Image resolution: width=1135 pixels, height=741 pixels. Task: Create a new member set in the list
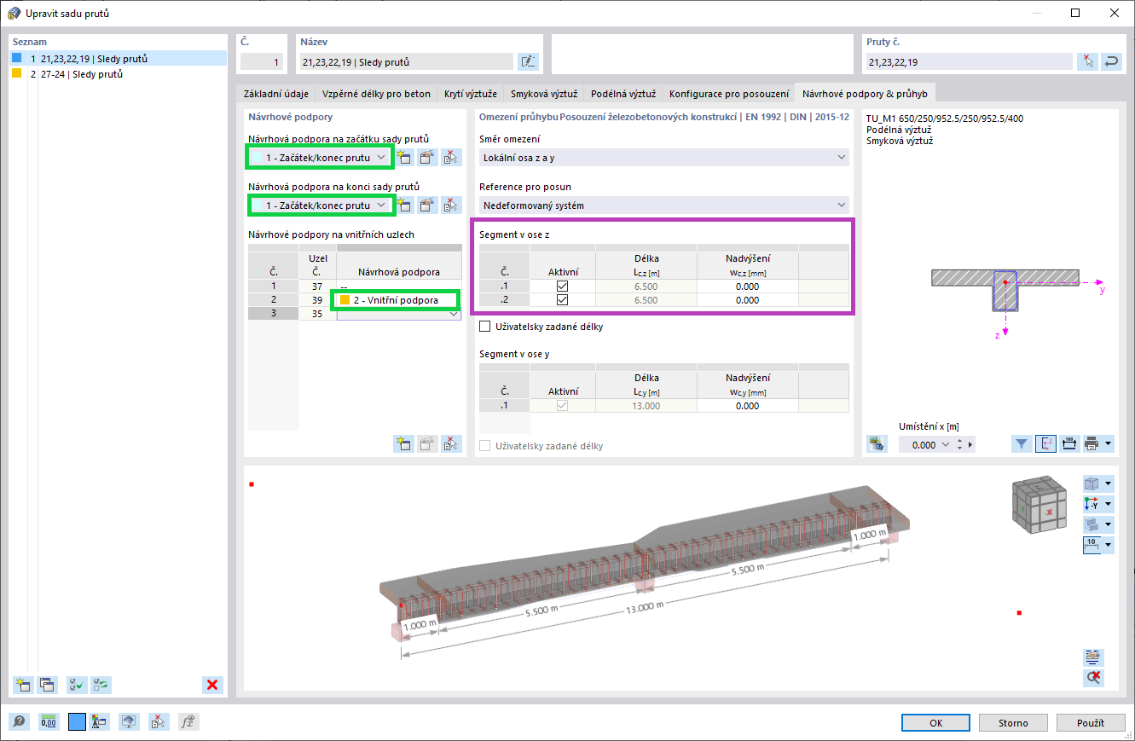point(23,684)
